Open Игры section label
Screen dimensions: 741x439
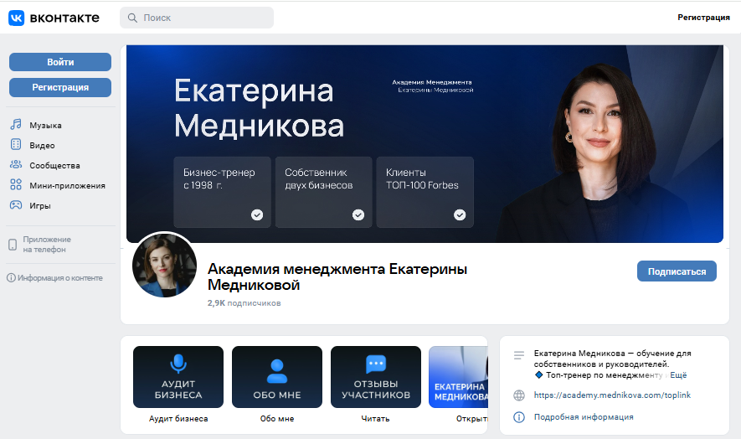tap(40, 206)
